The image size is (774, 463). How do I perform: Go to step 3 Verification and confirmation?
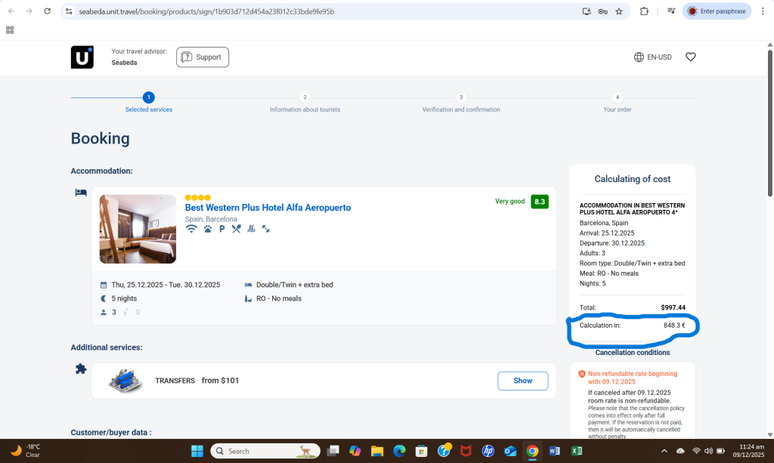click(461, 97)
